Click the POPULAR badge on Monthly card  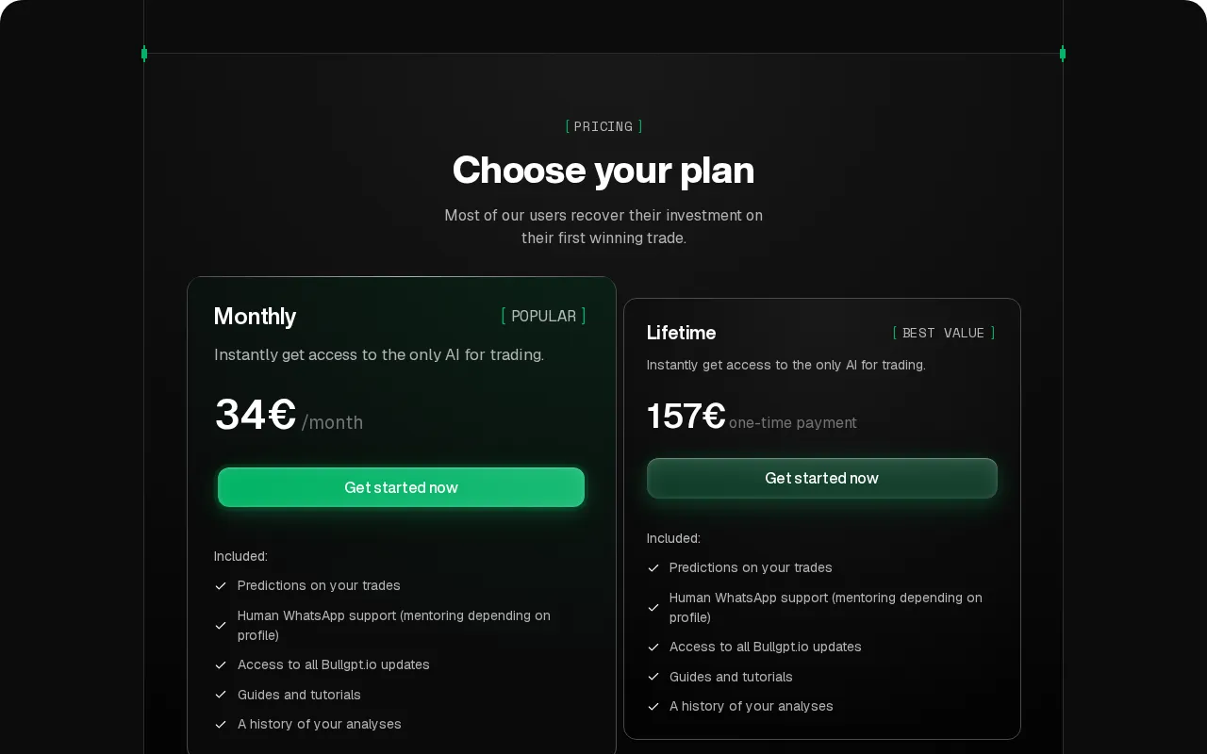point(543,316)
